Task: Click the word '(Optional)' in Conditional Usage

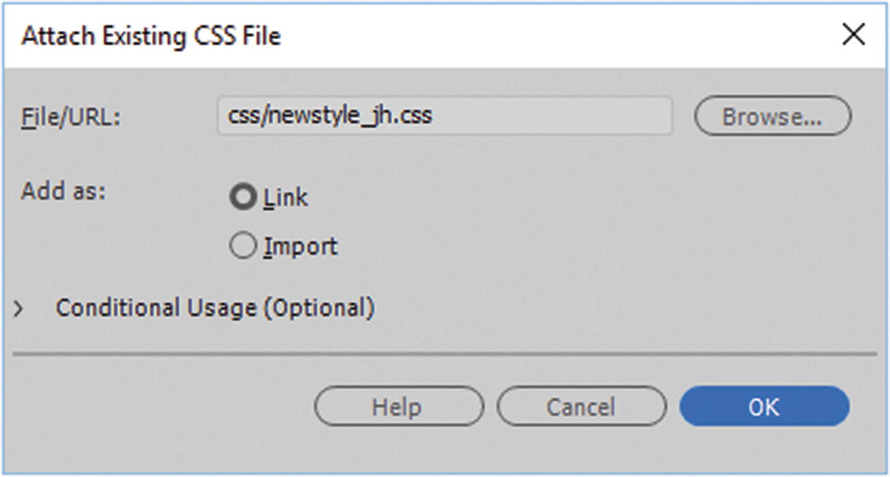Action: 318,308
